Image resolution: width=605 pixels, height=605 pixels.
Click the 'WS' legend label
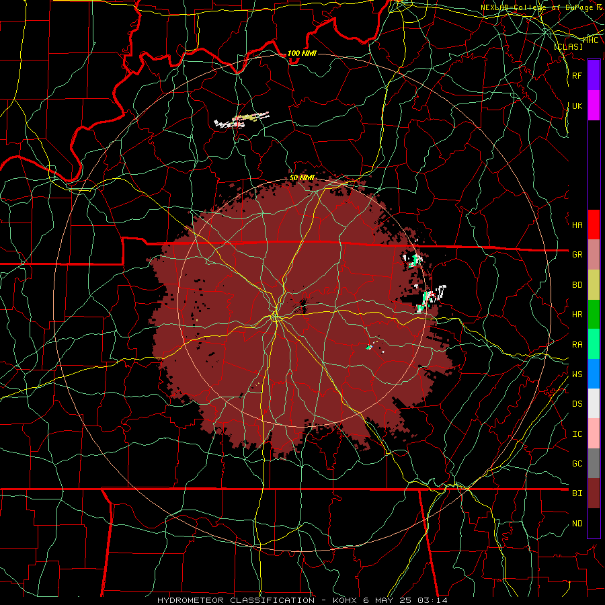[577, 374]
